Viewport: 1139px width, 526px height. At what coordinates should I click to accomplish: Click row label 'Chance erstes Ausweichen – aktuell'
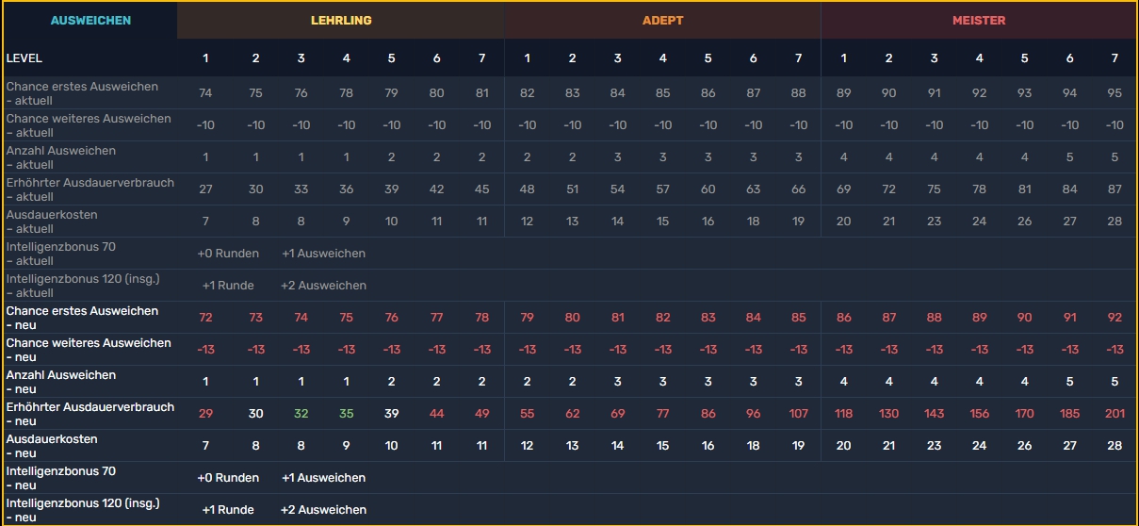[x=82, y=93]
